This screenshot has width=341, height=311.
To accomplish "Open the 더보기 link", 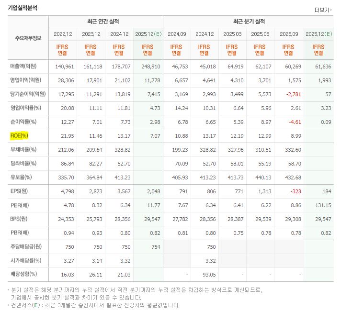I will point(322,10).
